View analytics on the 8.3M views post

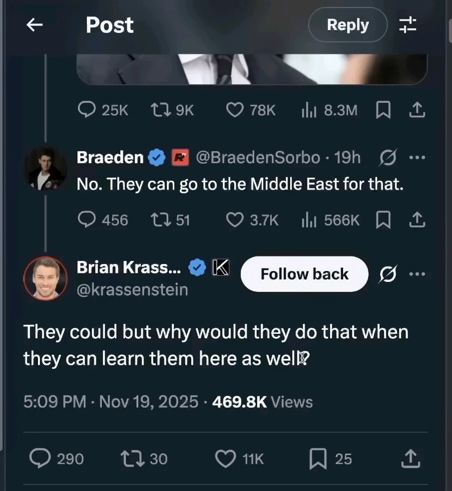(310, 110)
